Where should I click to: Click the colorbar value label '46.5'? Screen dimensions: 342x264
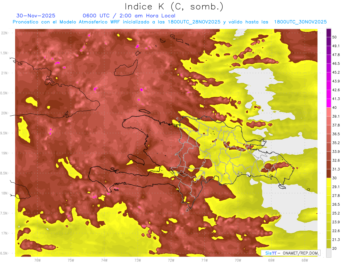point(336,64)
